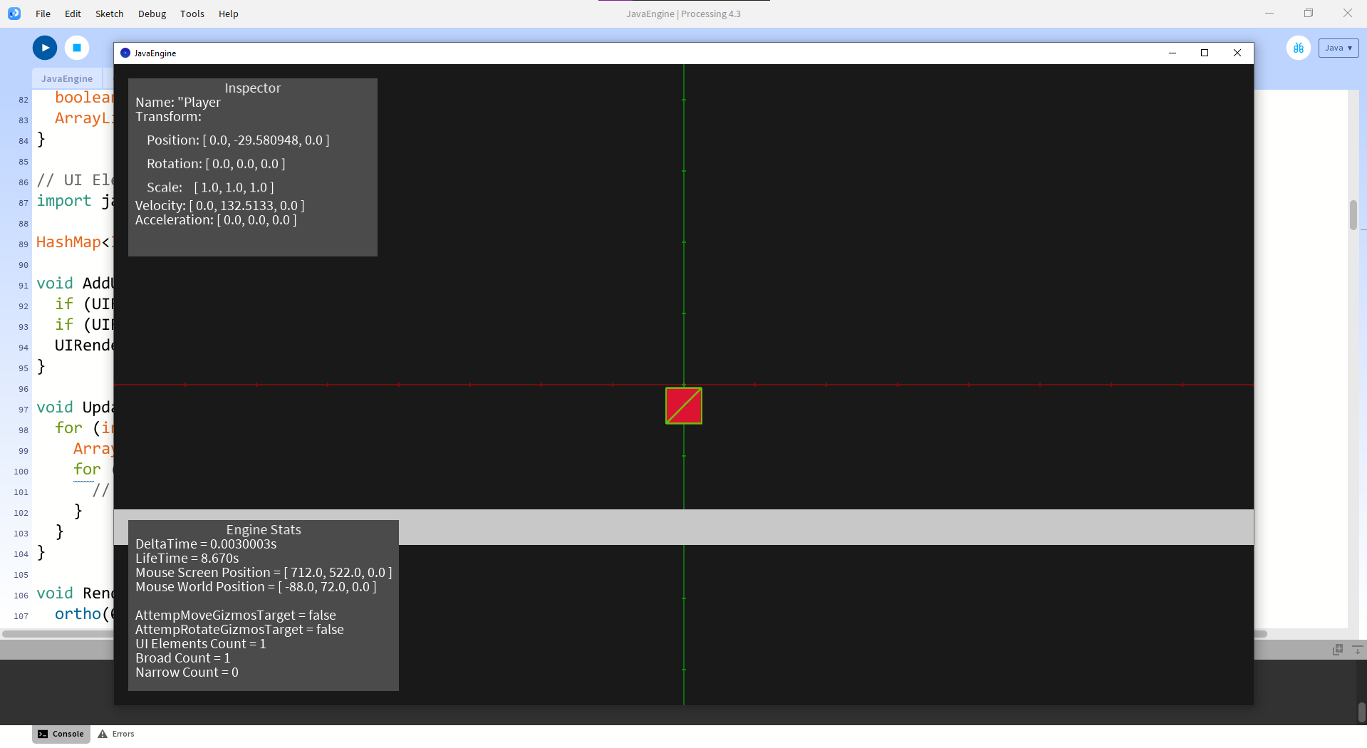This screenshot has width=1367, height=748.
Task: Click line number 100 in the code editor
Action: coord(20,472)
